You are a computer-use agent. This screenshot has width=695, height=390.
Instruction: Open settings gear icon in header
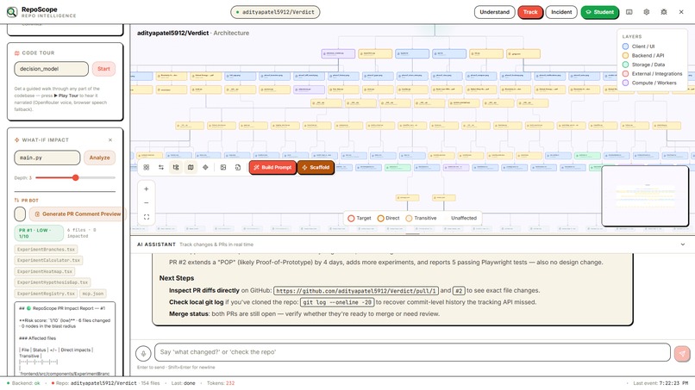[x=646, y=12]
